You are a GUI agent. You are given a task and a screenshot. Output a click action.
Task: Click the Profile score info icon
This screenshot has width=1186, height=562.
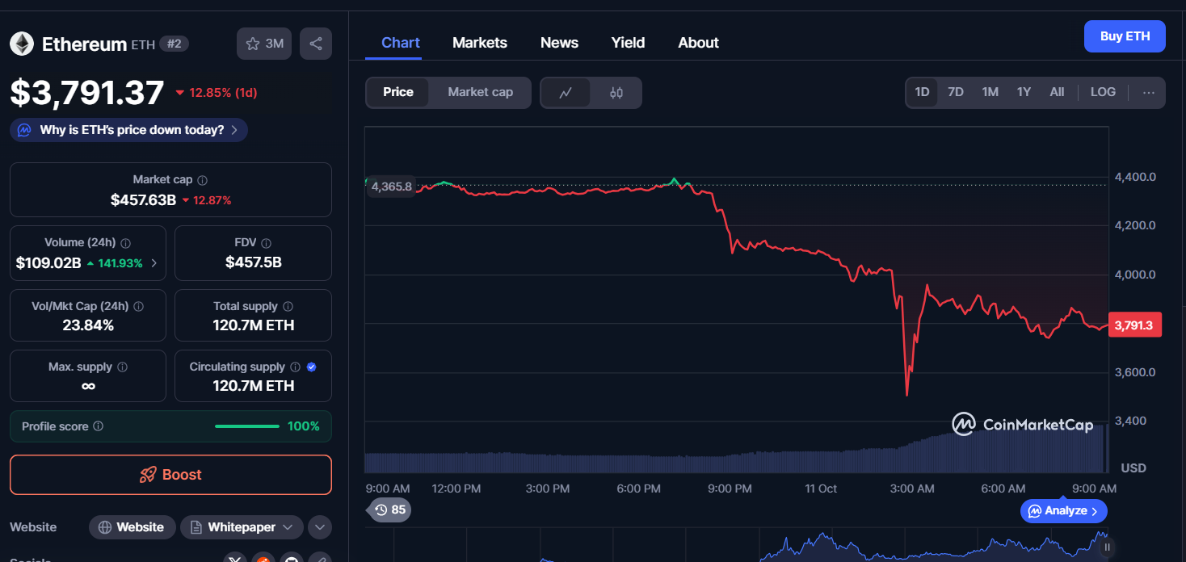(x=99, y=426)
